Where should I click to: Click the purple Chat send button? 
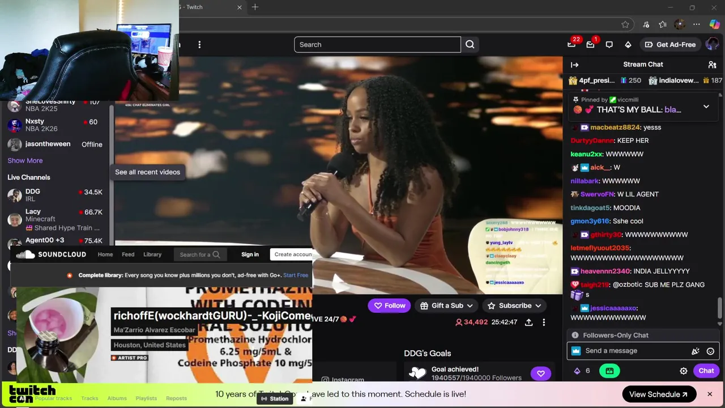click(706, 371)
